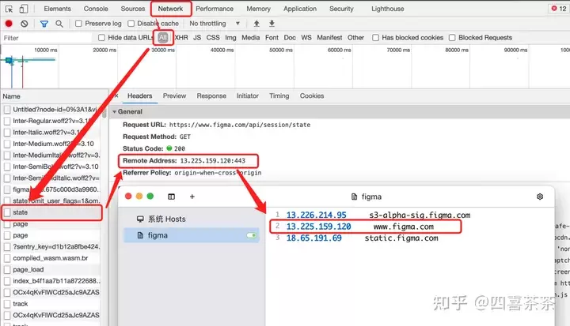Filter requests by Font
Image resolution: width=570 pixels, height=326 pixels.
pos(272,38)
